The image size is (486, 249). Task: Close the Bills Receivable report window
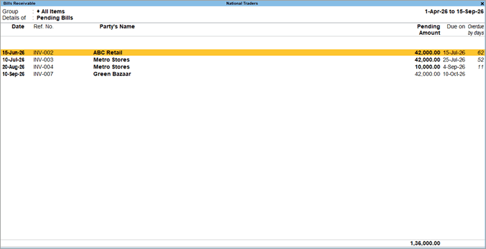(482, 3)
